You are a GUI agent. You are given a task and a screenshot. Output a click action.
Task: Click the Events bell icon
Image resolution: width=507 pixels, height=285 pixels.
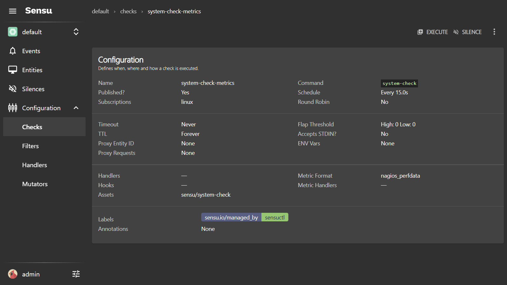click(13, 51)
